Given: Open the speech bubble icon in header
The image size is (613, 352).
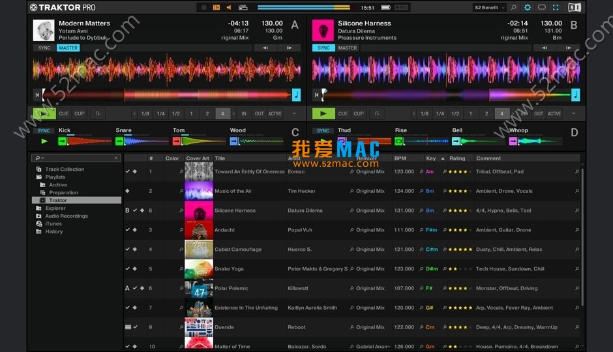Looking at the screenshot, I should [541, 7].
